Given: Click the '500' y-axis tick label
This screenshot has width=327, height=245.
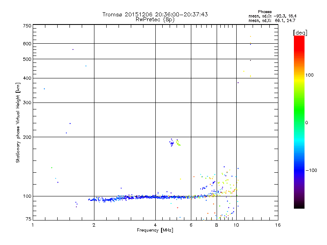Looking at the screenshot, I should click(27, 59).
